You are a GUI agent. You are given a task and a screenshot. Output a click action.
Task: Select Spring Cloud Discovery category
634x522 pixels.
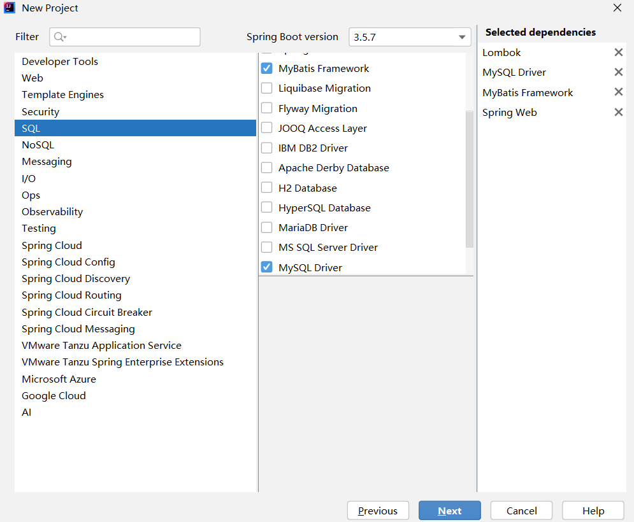pos(135,278)
